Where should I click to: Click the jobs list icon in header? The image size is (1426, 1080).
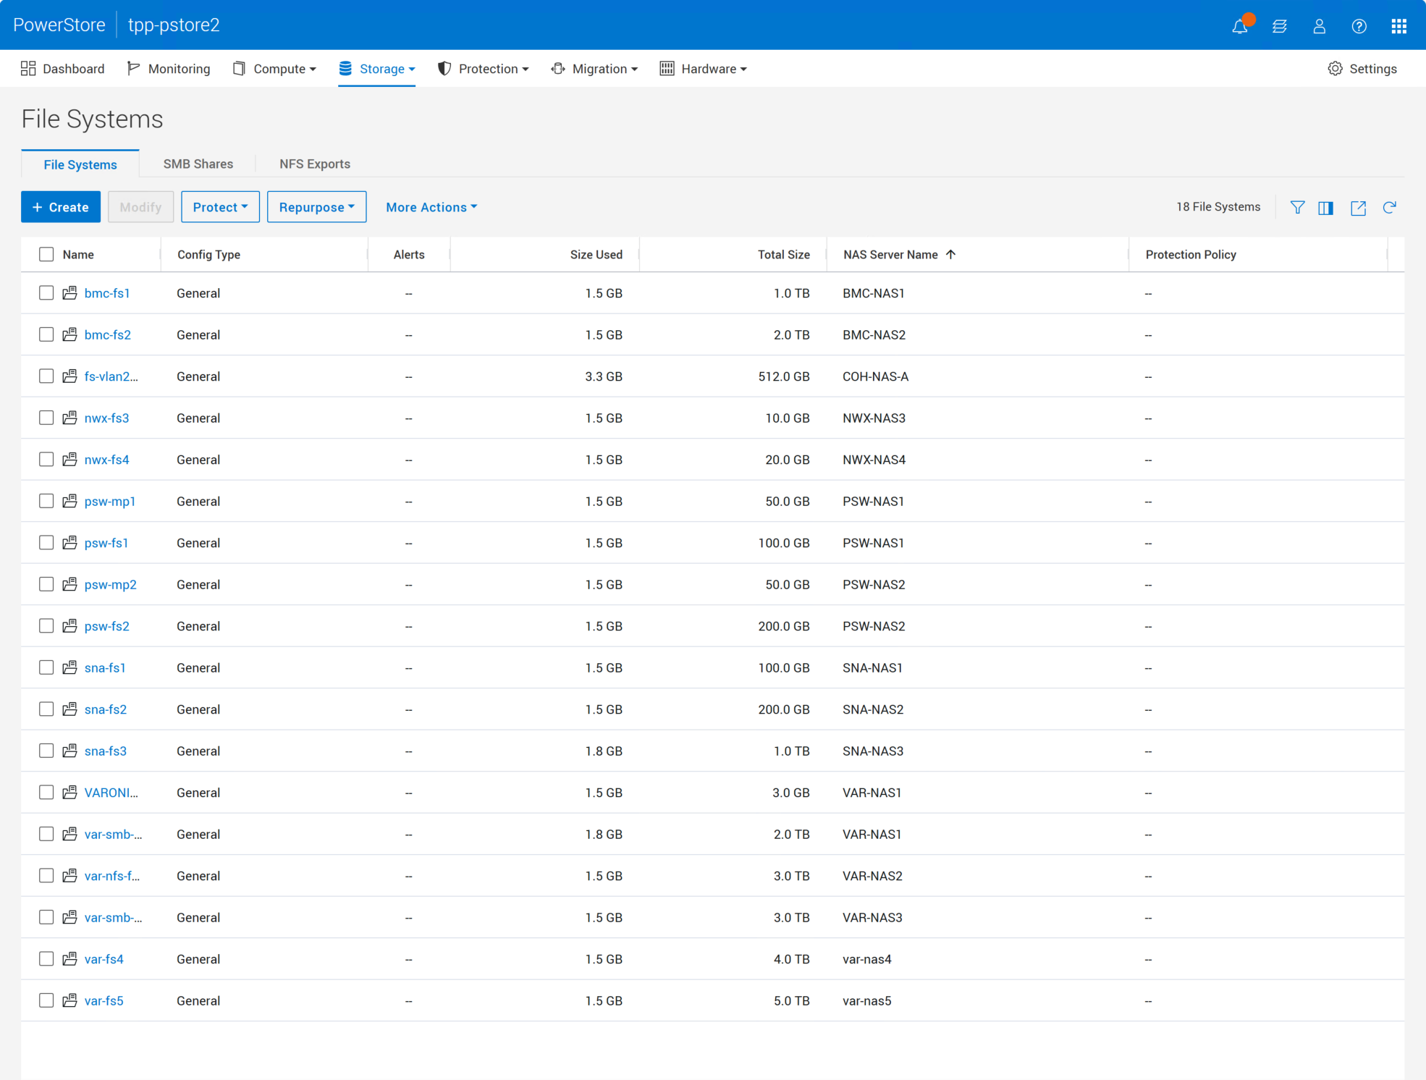(x=1280, y=26)
